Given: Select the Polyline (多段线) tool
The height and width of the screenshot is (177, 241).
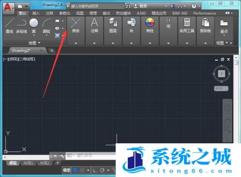Looking at the screenshot, I should [x=22, y=25].
